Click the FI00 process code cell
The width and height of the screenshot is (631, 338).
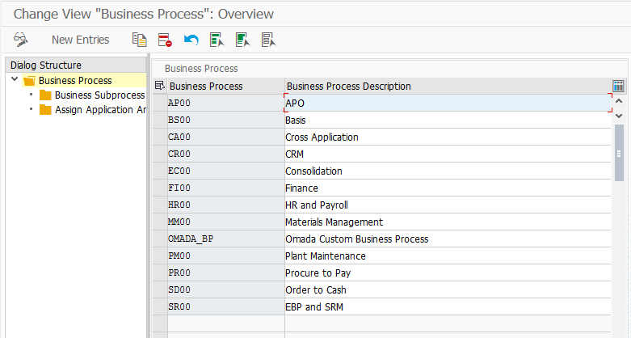tap(225, 188)
